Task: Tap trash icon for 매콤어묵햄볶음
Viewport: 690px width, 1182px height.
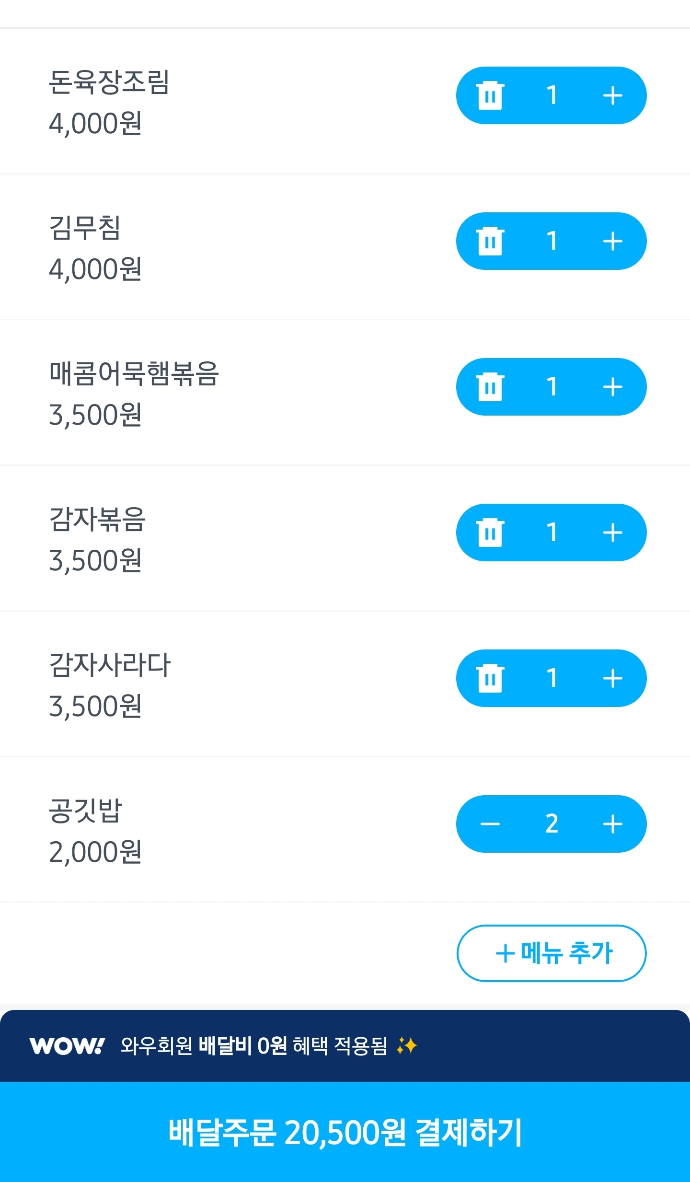Action: (490, 387)
